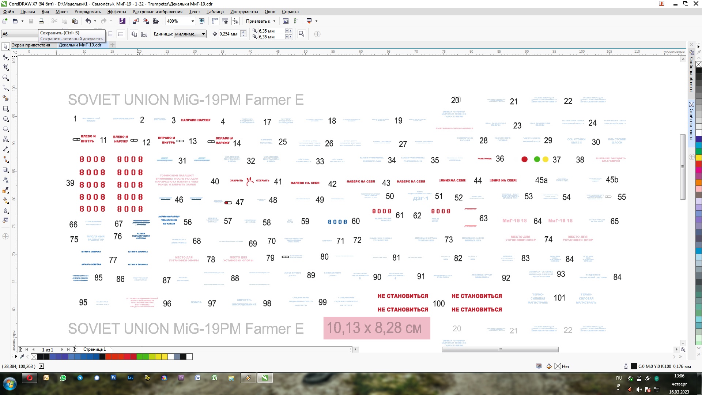The width and height of the screenshot is (702, 395).
Task: Pick the red swatch in bottom palette
Action: (127, 357)
